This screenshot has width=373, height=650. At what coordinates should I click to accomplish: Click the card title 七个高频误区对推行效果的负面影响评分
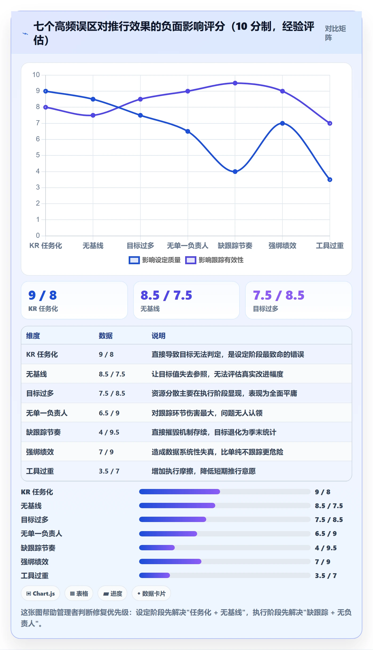coord(174,33)
